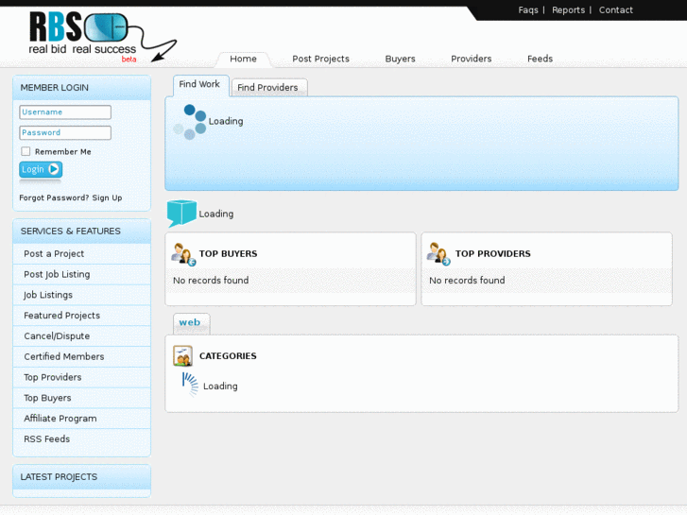Click the Top Buyers people icon
This screenshot has height=515, width=687.
click(183, 254)
